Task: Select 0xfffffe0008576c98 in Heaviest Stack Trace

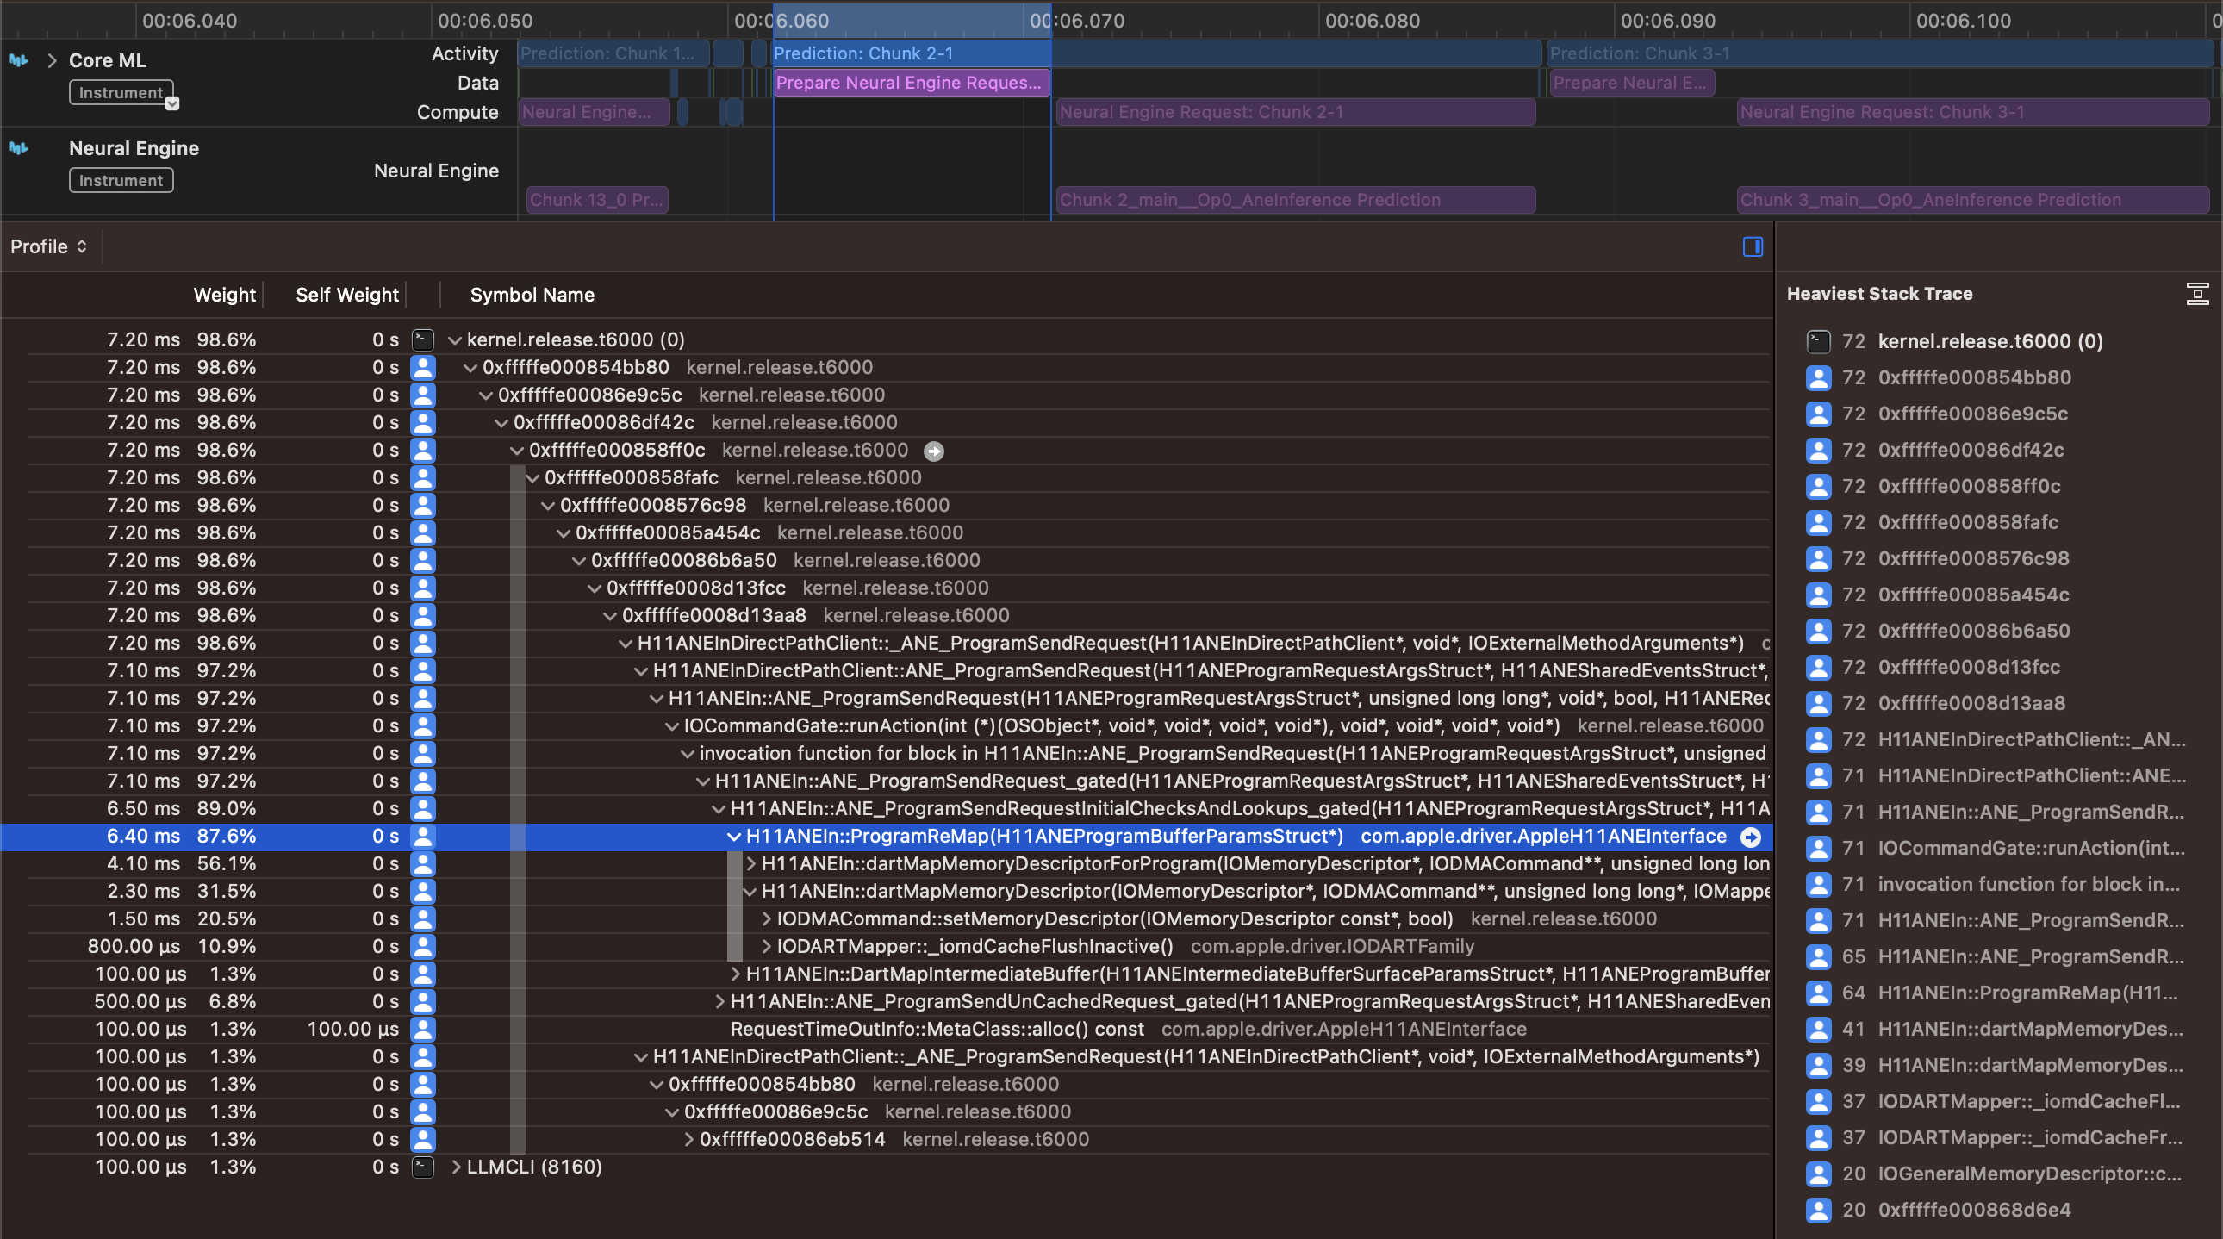Action: (1973, 559)
